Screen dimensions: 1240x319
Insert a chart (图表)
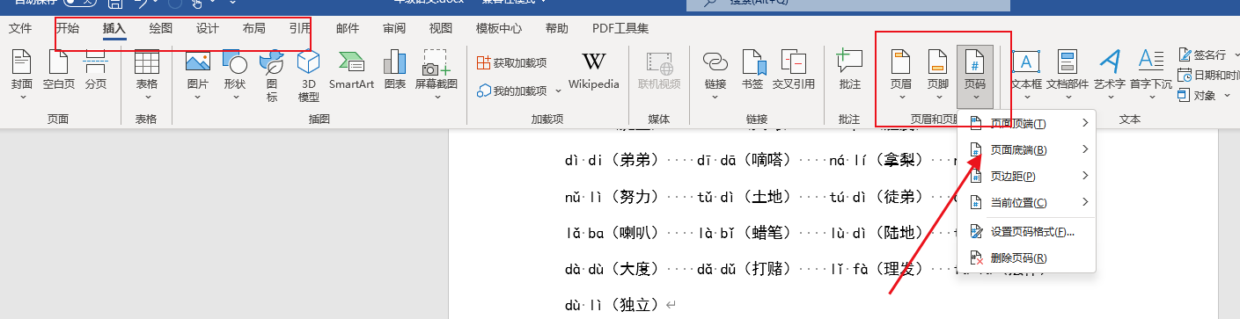tap(395, 70)
